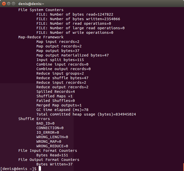Click the scrollbar handle at window edge

click(x=183, y=167)
